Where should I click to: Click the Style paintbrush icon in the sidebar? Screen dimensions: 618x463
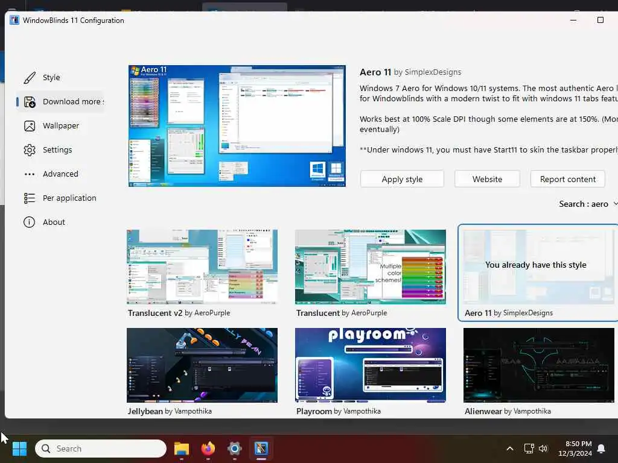coord(30,78)
